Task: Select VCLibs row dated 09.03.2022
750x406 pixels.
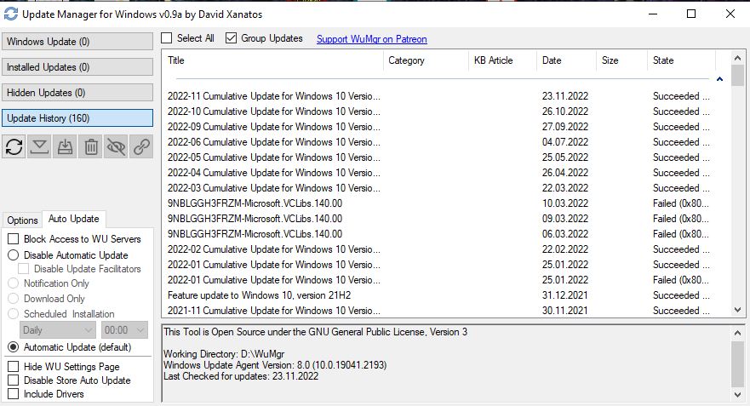Action: pyautogui.click(x=438, y=219)
